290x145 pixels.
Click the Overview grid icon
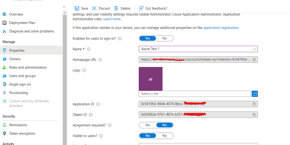(x=4, y=14)
